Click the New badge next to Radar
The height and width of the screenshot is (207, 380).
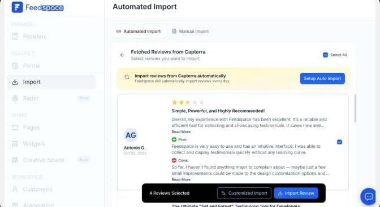84,98
